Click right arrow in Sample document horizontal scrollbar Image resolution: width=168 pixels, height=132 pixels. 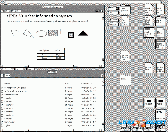(x=27, y=66)
